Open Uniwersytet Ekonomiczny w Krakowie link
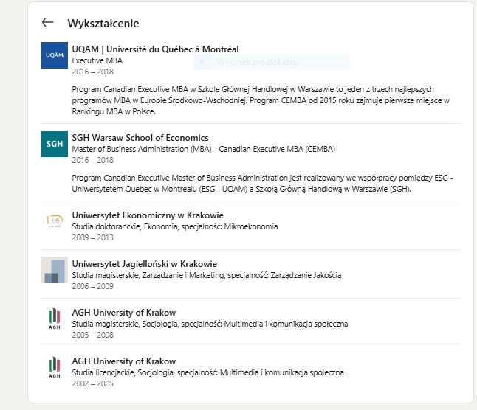The image size is (477, 410). pos(148,215)
